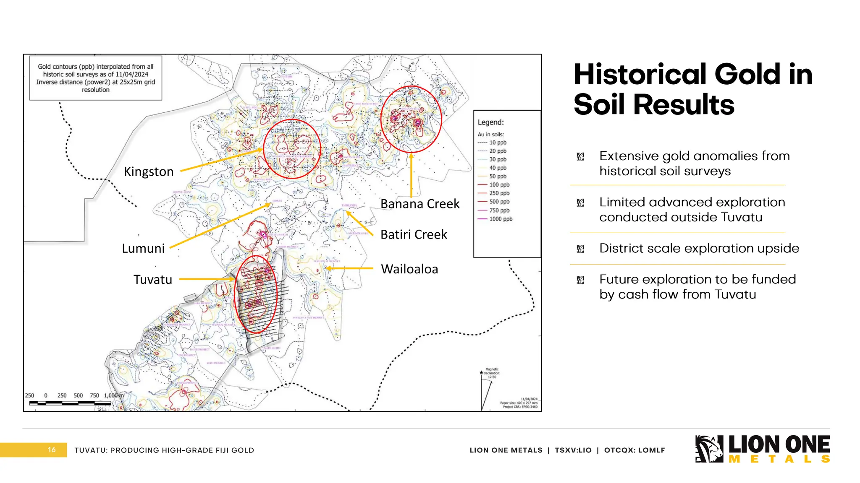Click the Tuvatu label on map

[x=153, y=280]
